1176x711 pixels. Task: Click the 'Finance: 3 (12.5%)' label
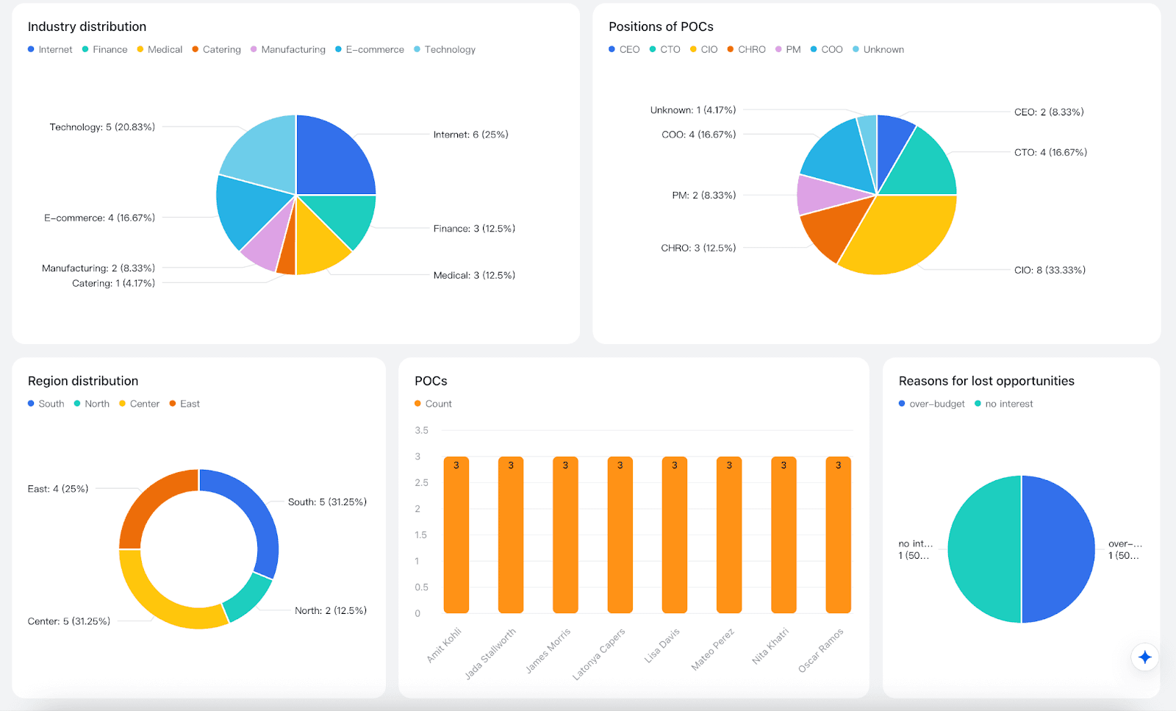point(474,229)
